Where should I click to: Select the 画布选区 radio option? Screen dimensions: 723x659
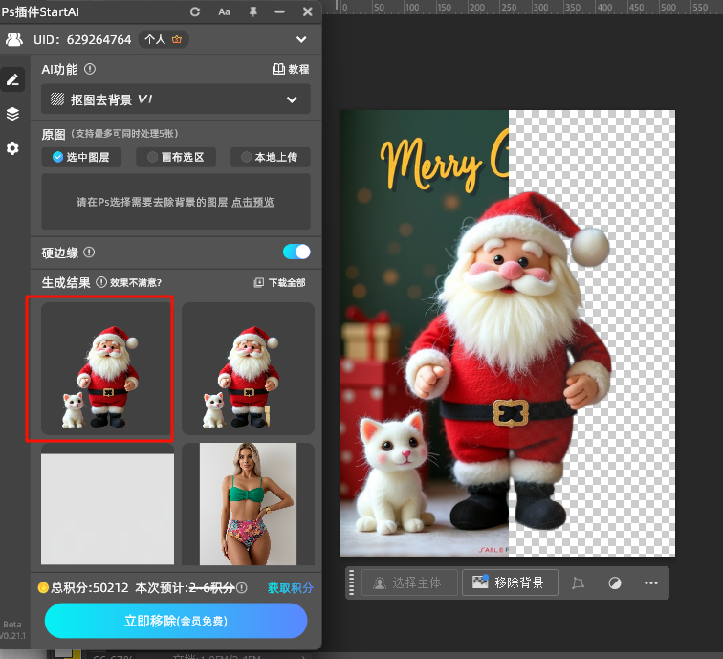pyautogui.click(x=176, y=157)
